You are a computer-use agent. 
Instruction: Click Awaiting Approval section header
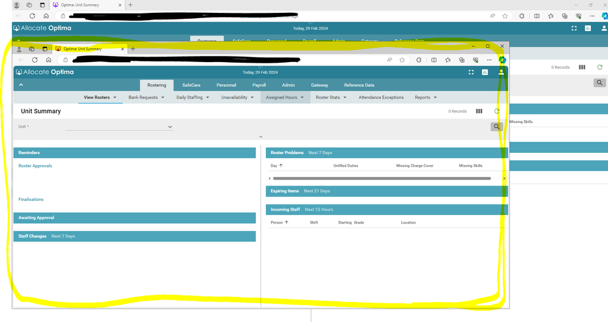click(x=135, y=218)
